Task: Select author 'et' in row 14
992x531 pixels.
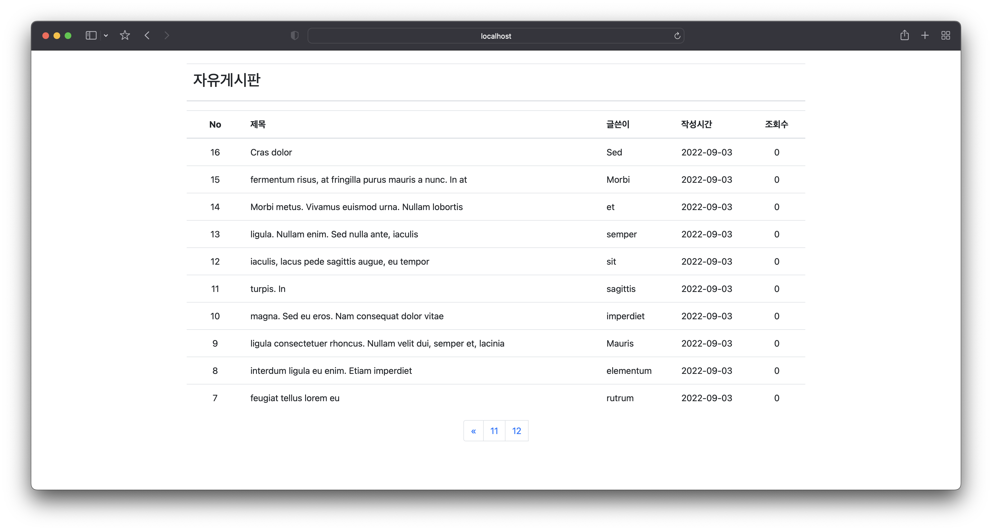Action: tap(610, 207)
